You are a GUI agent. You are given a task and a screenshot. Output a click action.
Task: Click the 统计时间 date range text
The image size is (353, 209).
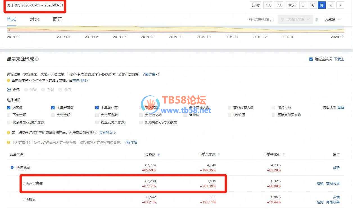(x=35, y=5)
